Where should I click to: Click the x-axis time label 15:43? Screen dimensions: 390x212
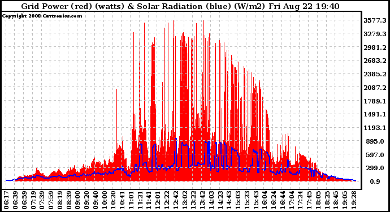click(x=256, y=200)
